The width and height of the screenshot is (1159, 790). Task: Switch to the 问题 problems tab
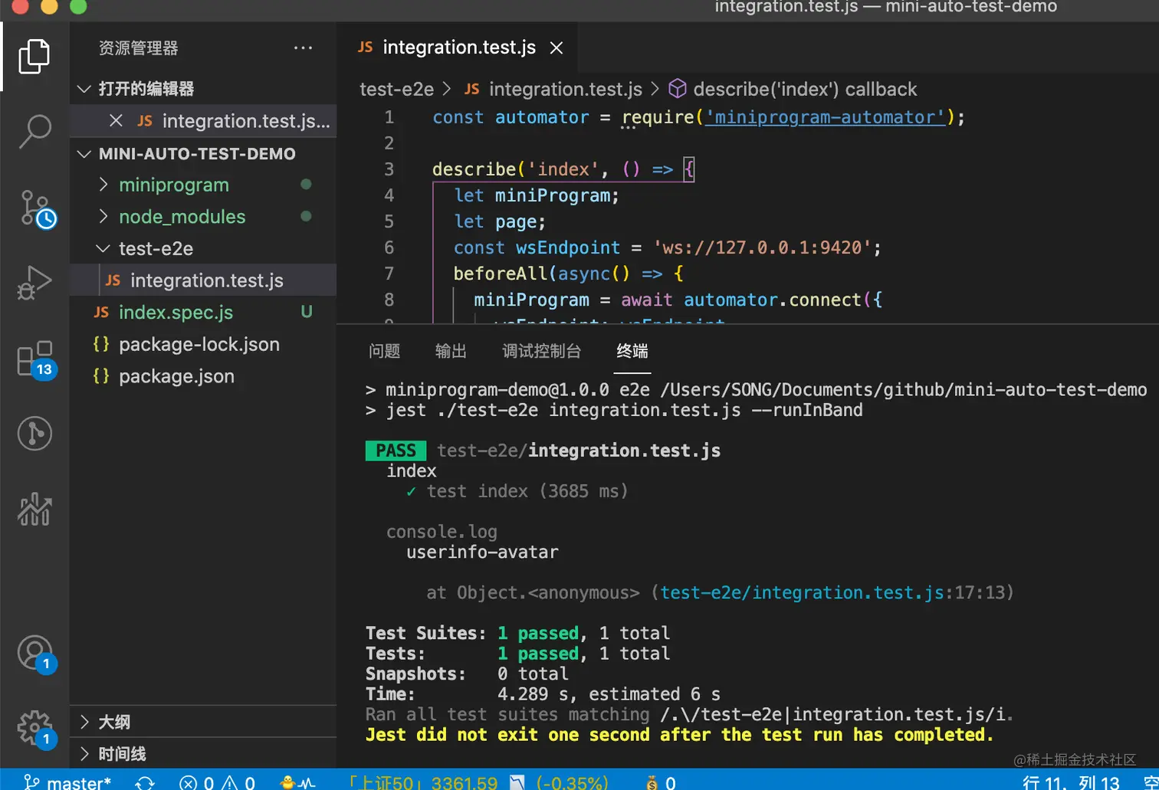click(384, 351)
